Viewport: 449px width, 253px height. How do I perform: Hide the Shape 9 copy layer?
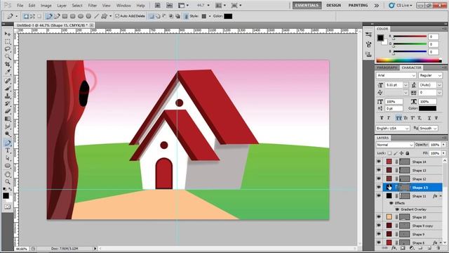coord(379,226)
